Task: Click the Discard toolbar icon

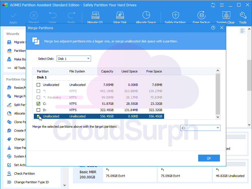Action: click(x=34, y=15)
